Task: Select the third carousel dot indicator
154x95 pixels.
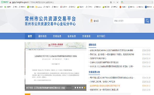Action: 80,88
